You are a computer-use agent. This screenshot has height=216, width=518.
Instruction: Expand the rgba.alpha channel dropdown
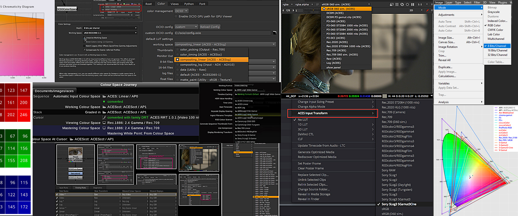pos(312,4)
